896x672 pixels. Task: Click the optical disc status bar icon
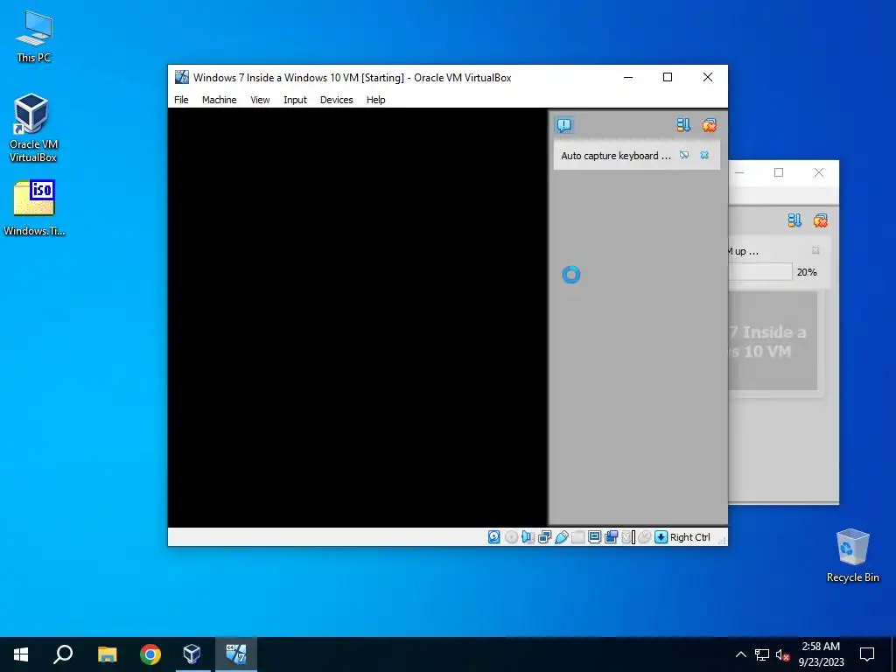[511, 536]
